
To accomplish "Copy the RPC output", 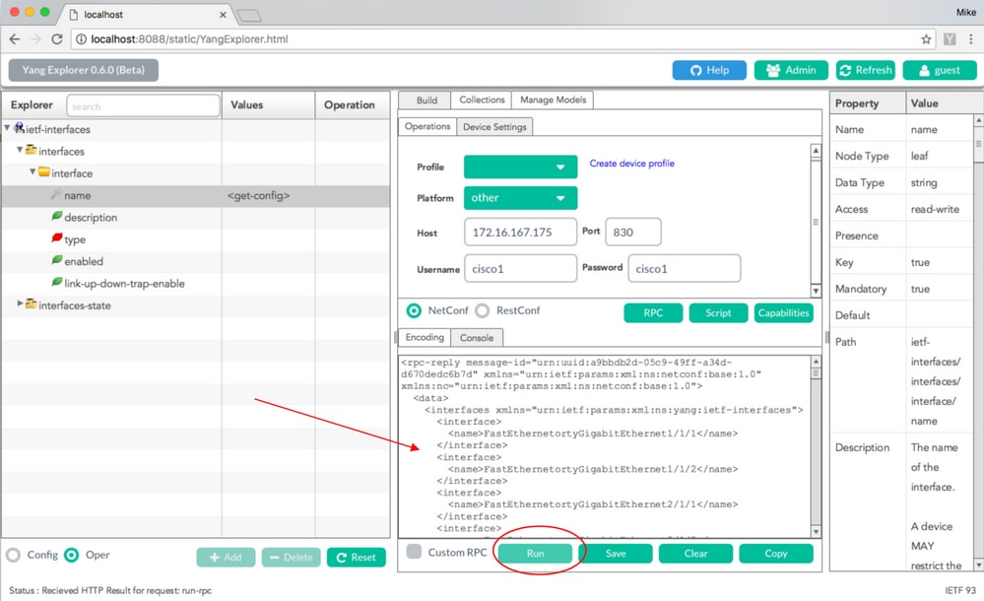I will (x=775, y=554).
